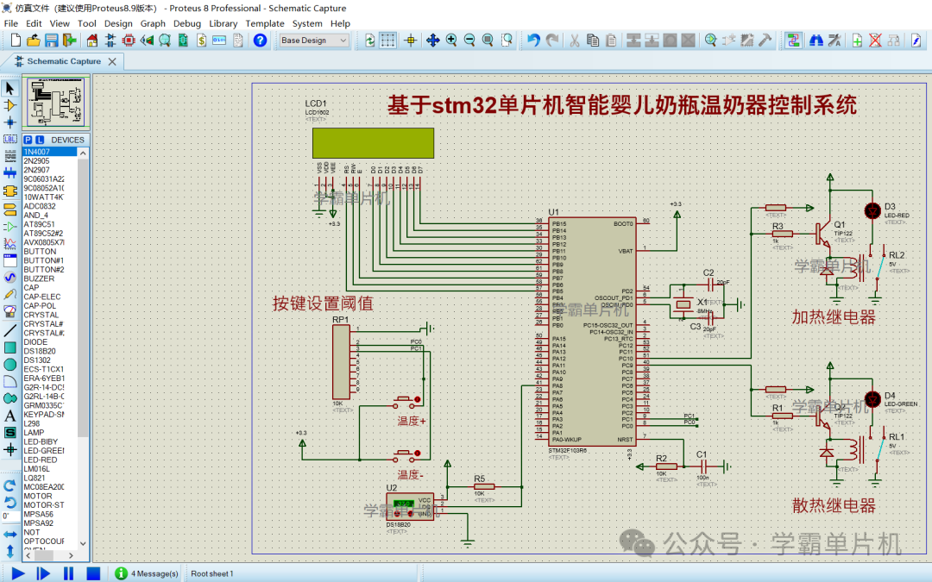Save the project with floppy icon
The height and width of the screenshot is (582, 932).
[52, 41]
